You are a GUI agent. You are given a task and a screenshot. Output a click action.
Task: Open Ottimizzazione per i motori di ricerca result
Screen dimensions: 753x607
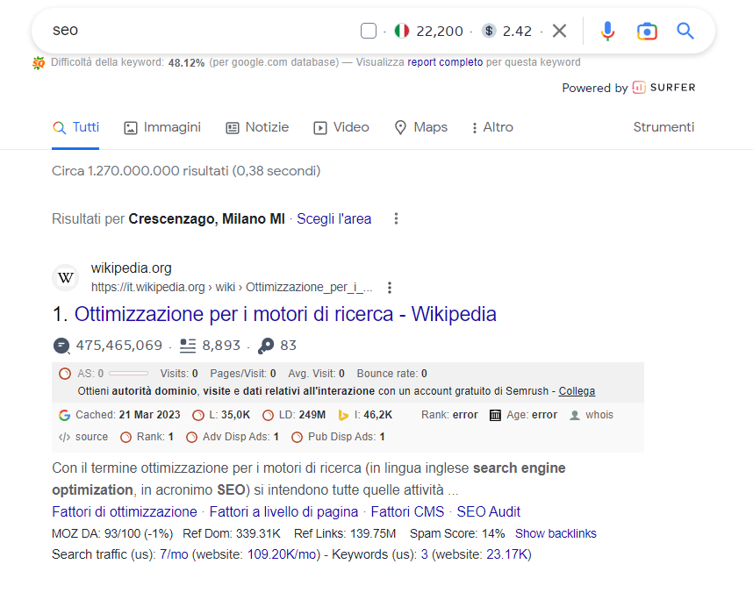(x=285, y=314)
